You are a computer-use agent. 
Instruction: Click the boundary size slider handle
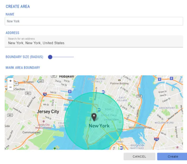[50, 57]
